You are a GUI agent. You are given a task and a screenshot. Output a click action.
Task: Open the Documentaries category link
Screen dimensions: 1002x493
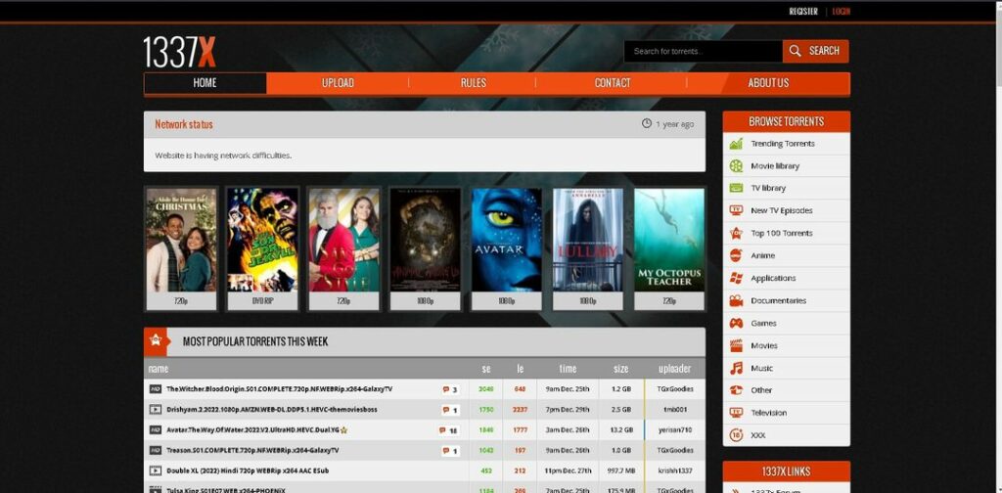[x=778, y=300]
